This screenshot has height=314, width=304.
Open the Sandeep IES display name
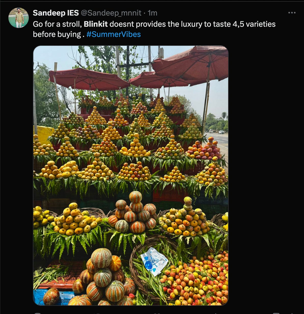point(56,13)
